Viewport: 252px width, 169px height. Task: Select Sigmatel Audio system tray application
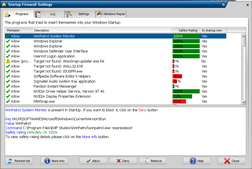pyautogui.click(x=116, y=81)
